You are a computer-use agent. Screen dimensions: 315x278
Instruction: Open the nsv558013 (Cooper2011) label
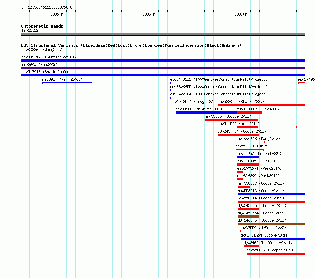pyautogui.click(x=261, y=191)
